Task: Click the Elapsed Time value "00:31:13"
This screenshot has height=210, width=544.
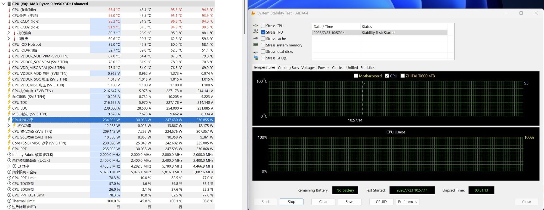Action: click(481, 190)
